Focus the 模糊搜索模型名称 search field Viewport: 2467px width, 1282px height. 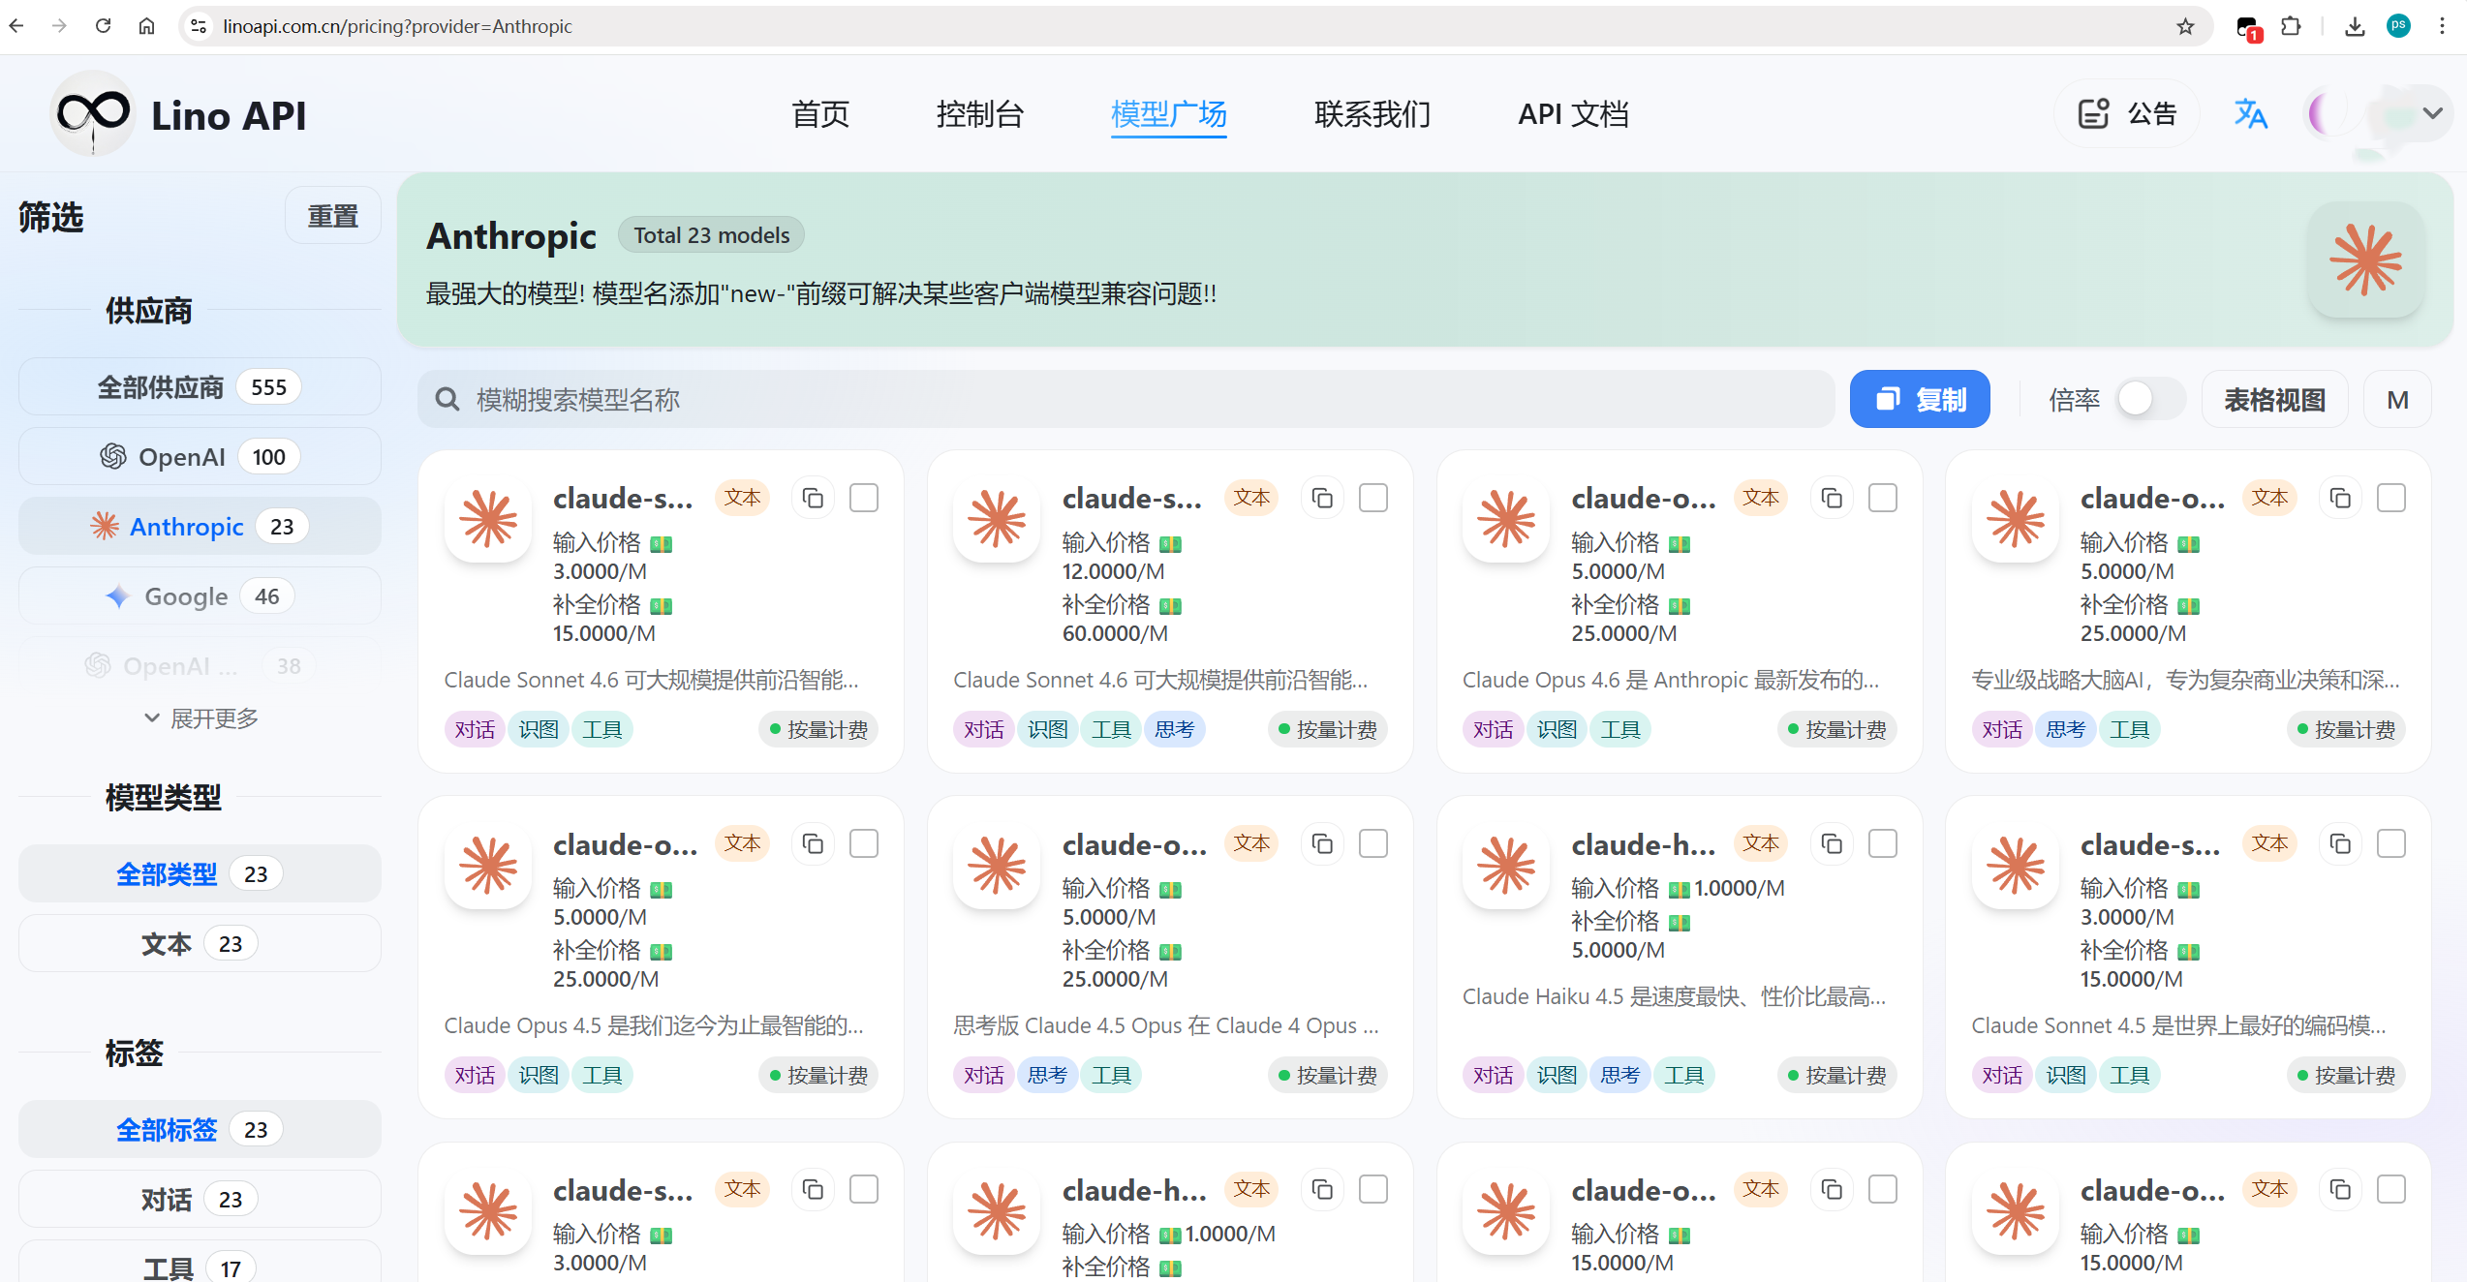click(x=1126, y=399)
